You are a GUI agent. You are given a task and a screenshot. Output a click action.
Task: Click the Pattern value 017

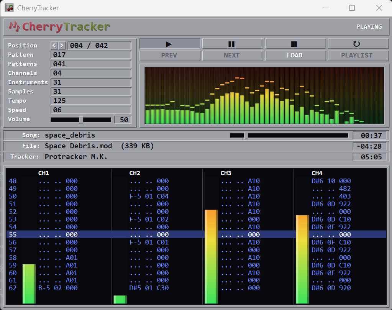pyautogui.click(x=91, y=55)
